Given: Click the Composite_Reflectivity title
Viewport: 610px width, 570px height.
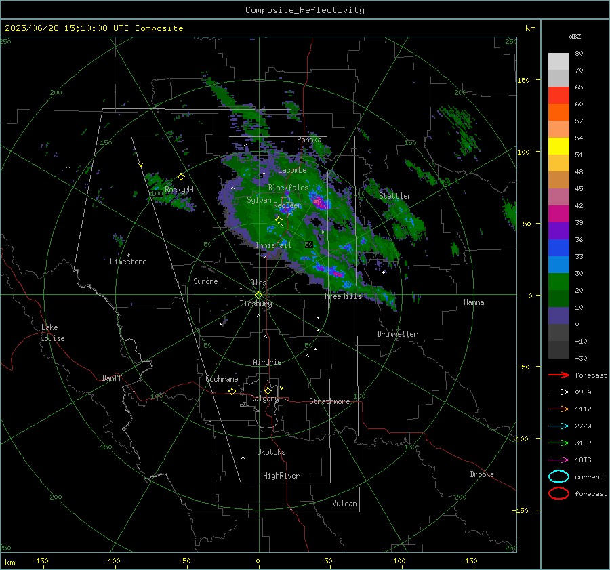Looking at the screenshot, I should click(x=304, y=10).
